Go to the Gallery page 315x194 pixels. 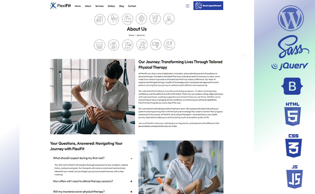click(111, 6)
